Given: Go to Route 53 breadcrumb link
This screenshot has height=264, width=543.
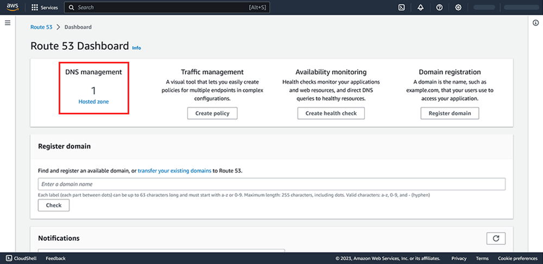Looking at the screenshot, I should tap(41, 27).
